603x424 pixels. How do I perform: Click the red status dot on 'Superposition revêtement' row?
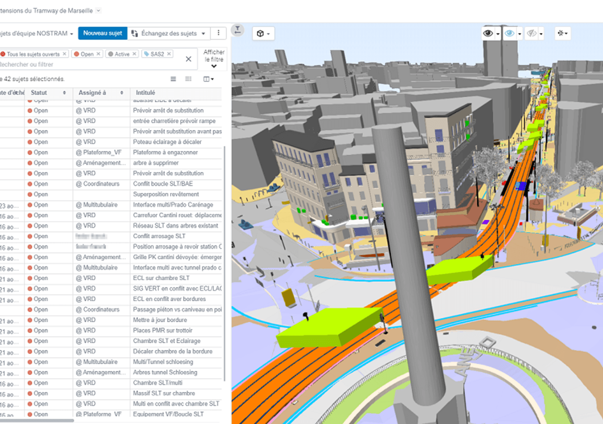(x=30, y=195)
